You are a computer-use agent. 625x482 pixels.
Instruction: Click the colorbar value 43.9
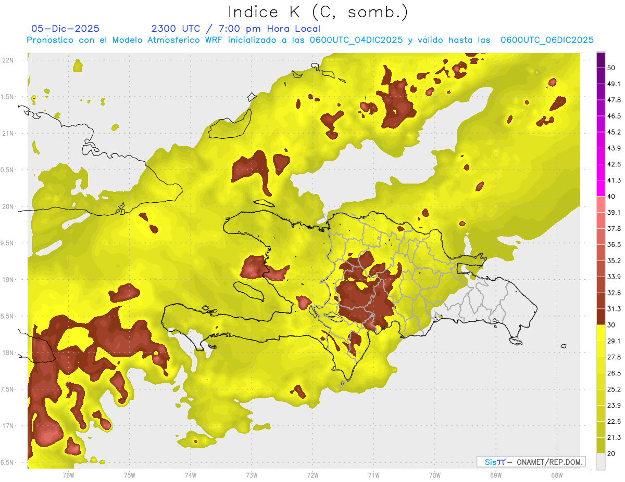pos(614,148)
